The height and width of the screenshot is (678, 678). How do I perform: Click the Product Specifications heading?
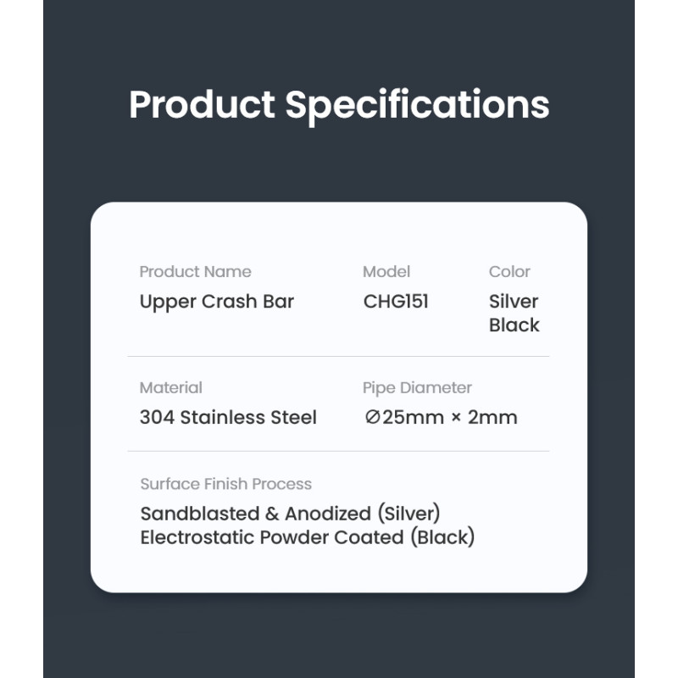(339, 105)
